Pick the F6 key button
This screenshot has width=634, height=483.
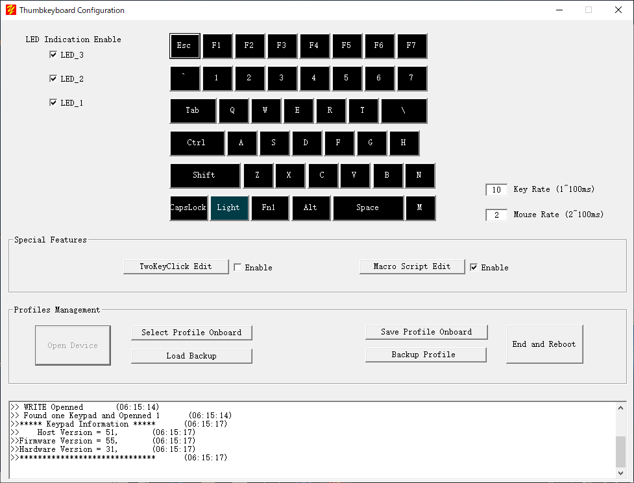pyautogui.click(x=379, y=46)
